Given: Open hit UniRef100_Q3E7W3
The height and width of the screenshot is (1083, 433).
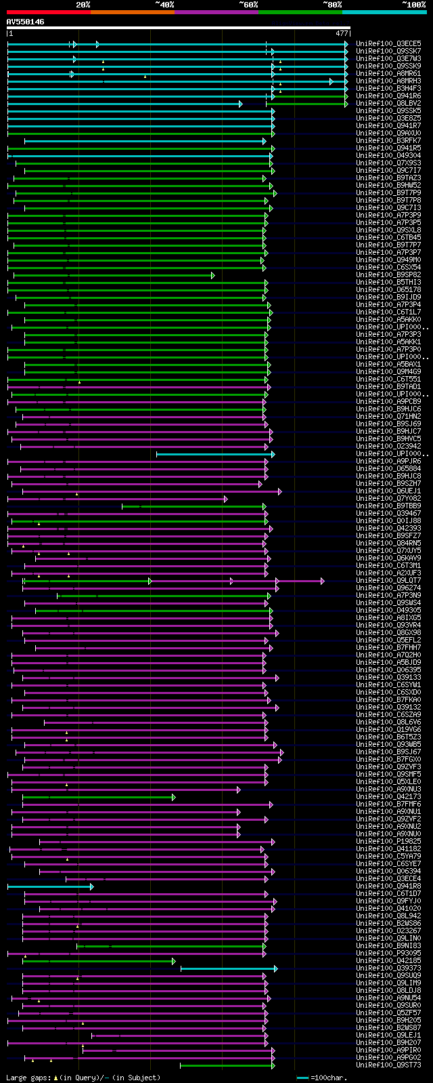Looking at the screenshot, I should (388, 58).
